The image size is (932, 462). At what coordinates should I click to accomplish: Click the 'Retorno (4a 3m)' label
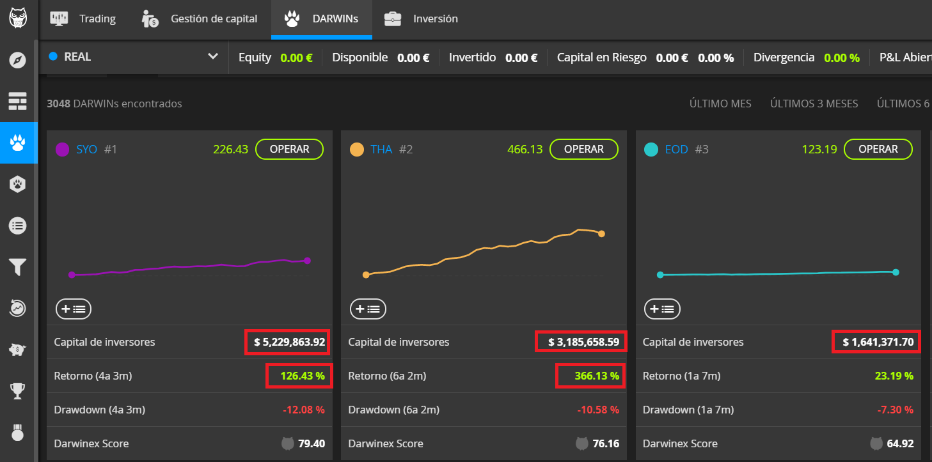pyautogui.click(x=93, y=376)
